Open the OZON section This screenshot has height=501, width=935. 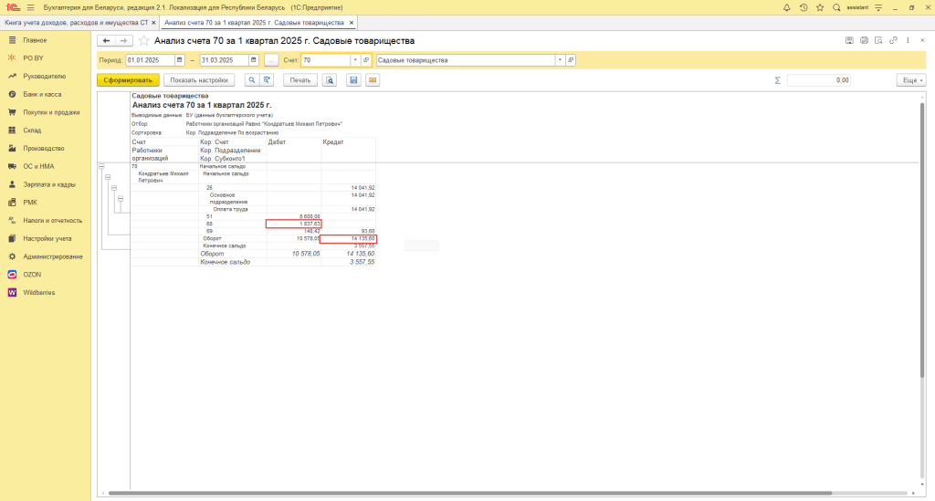32,275
